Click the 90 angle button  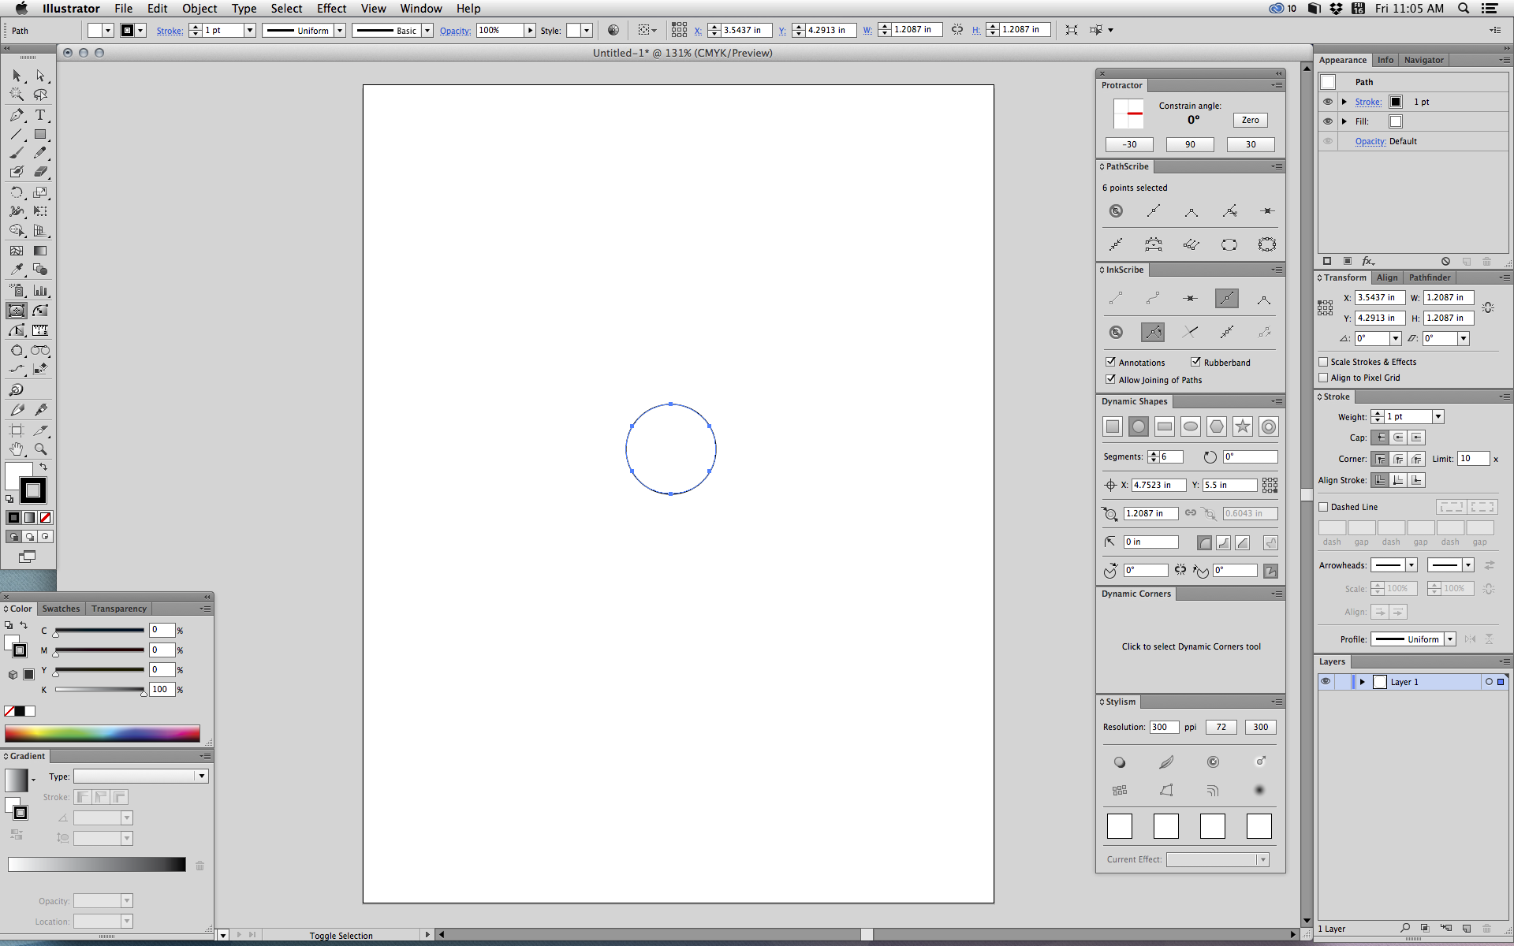[x=1190, y=144]
